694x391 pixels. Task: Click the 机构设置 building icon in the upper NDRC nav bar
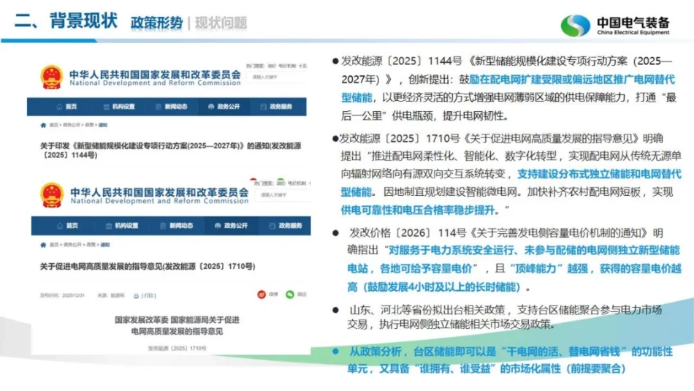click(x=106, y=107)
